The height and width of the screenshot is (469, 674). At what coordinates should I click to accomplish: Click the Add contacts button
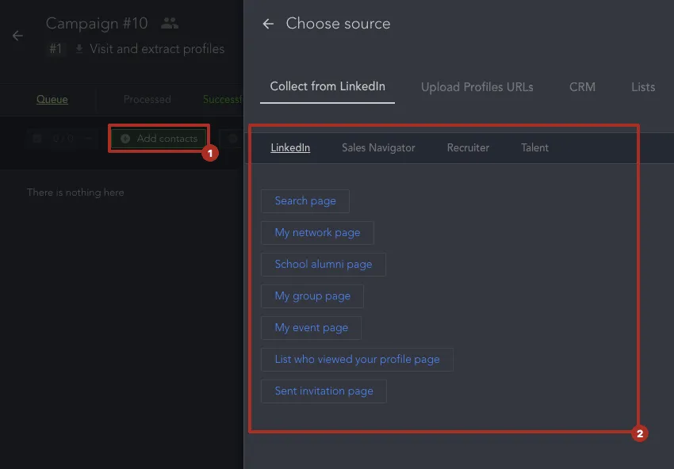click(159, 139)
